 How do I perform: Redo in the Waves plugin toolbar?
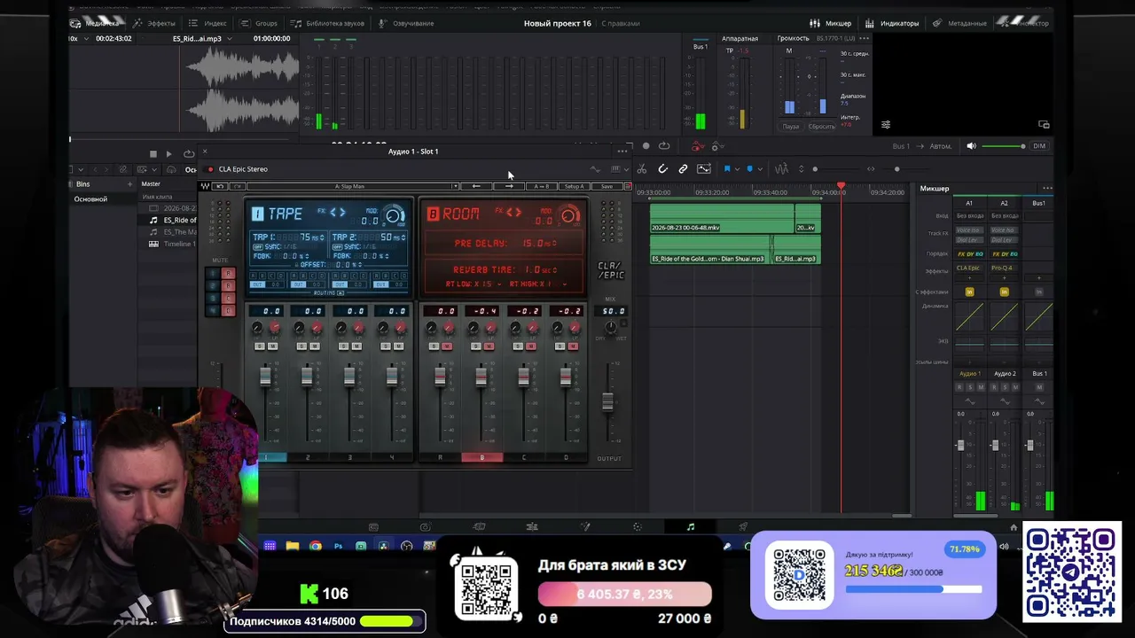[238, 186]
